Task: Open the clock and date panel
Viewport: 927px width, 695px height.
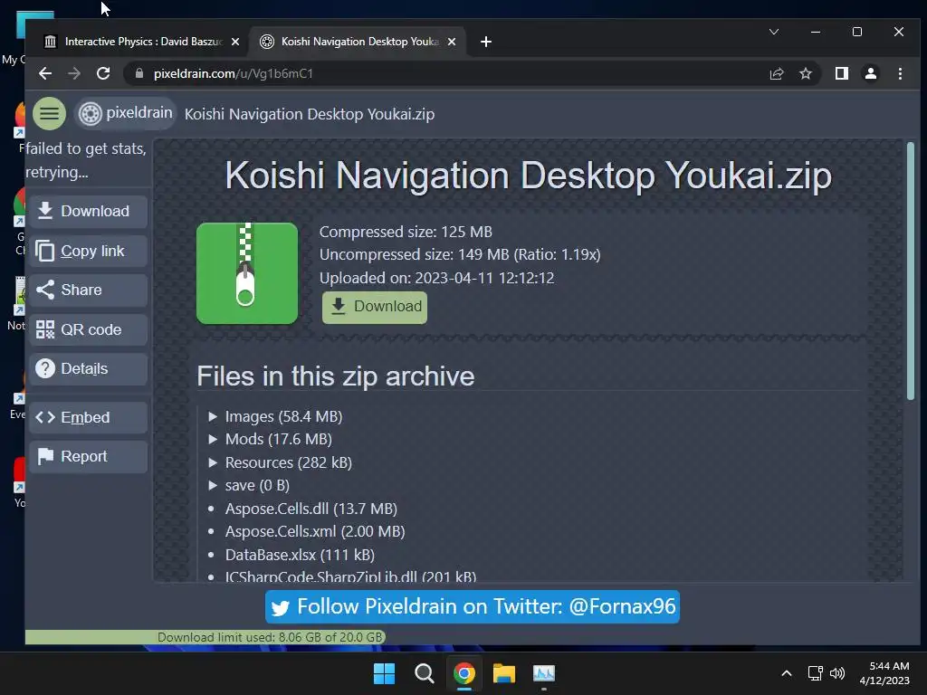Action: [885, 673]
